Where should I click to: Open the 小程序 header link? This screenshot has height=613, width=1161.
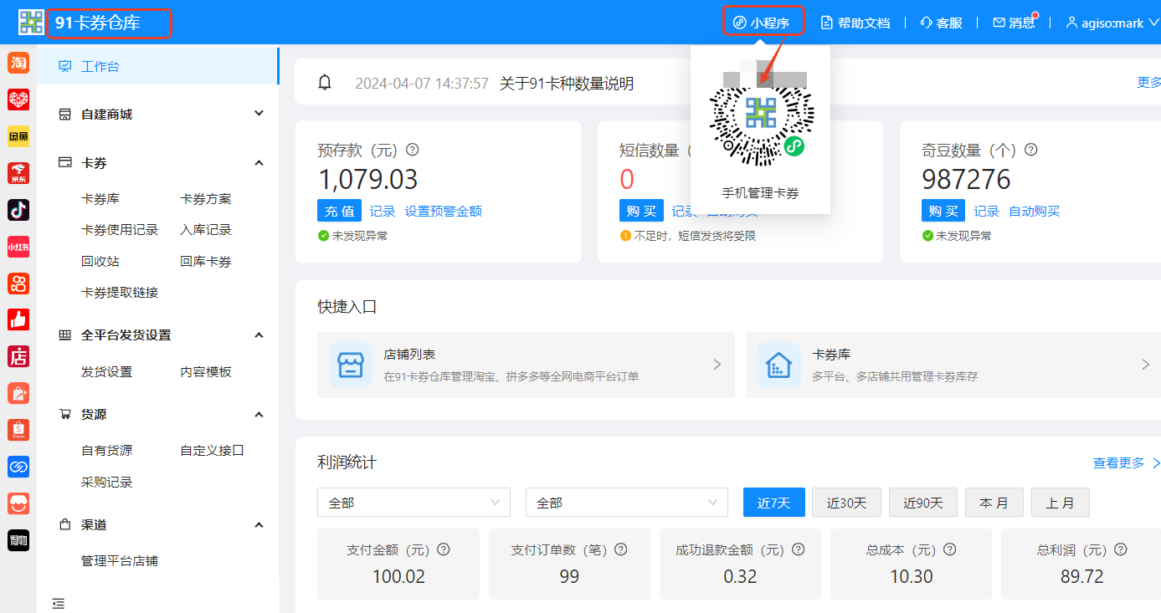tap(762, 23)
